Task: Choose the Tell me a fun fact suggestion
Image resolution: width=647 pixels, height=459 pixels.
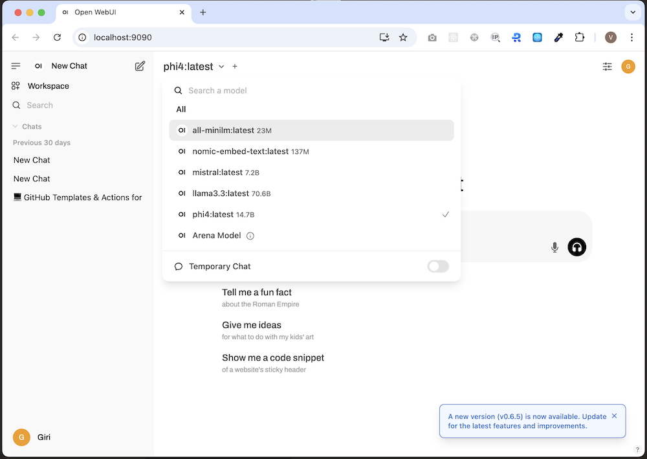Action: click(260, 298)
